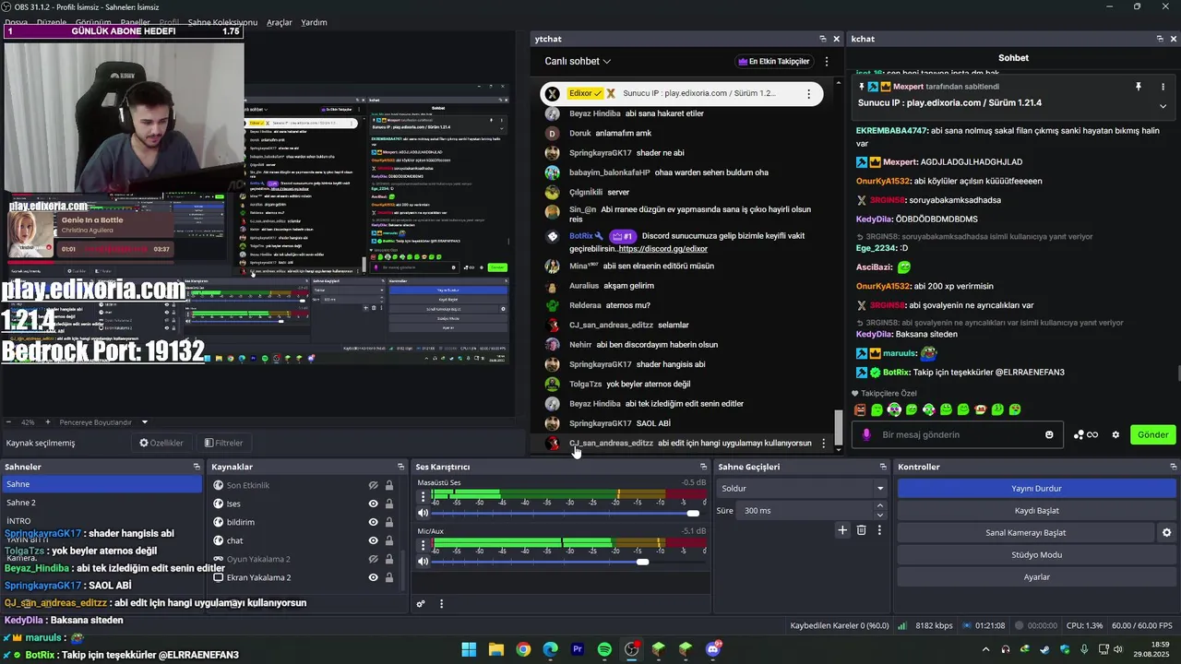
Task: Open Spotify from the taskbar
Action: [604, 649]
